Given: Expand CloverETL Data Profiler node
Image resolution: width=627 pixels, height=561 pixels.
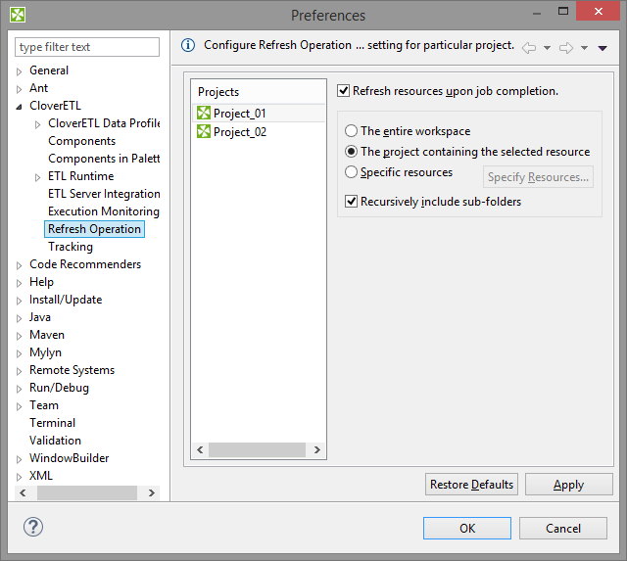Looking at the screenshot, I should coord(37,124).
